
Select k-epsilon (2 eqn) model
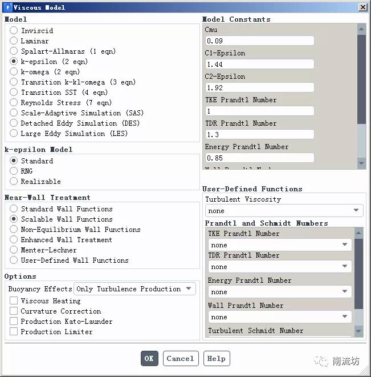14,61
